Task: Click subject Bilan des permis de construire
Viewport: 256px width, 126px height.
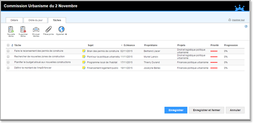Action: [103, 51]
